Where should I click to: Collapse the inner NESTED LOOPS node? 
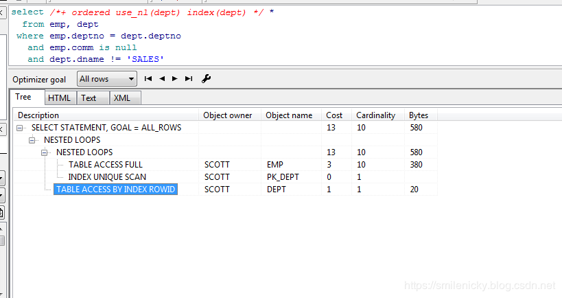[x=44, y=152]
